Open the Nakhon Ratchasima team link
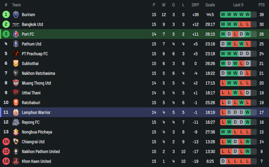 click(x=38, y=73)
